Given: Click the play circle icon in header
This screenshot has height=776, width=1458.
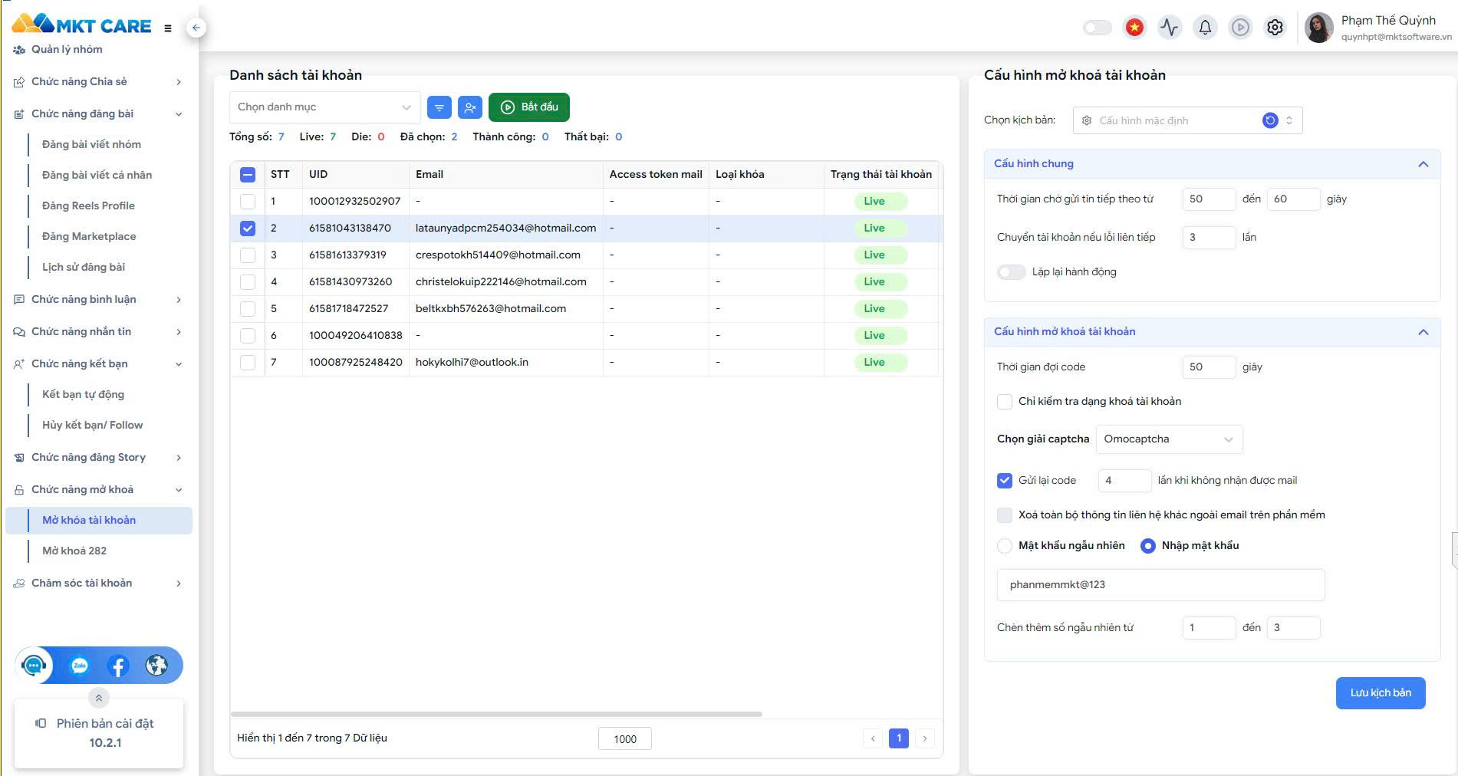Looking at the screenshot, I should (x=1240, y=28).
